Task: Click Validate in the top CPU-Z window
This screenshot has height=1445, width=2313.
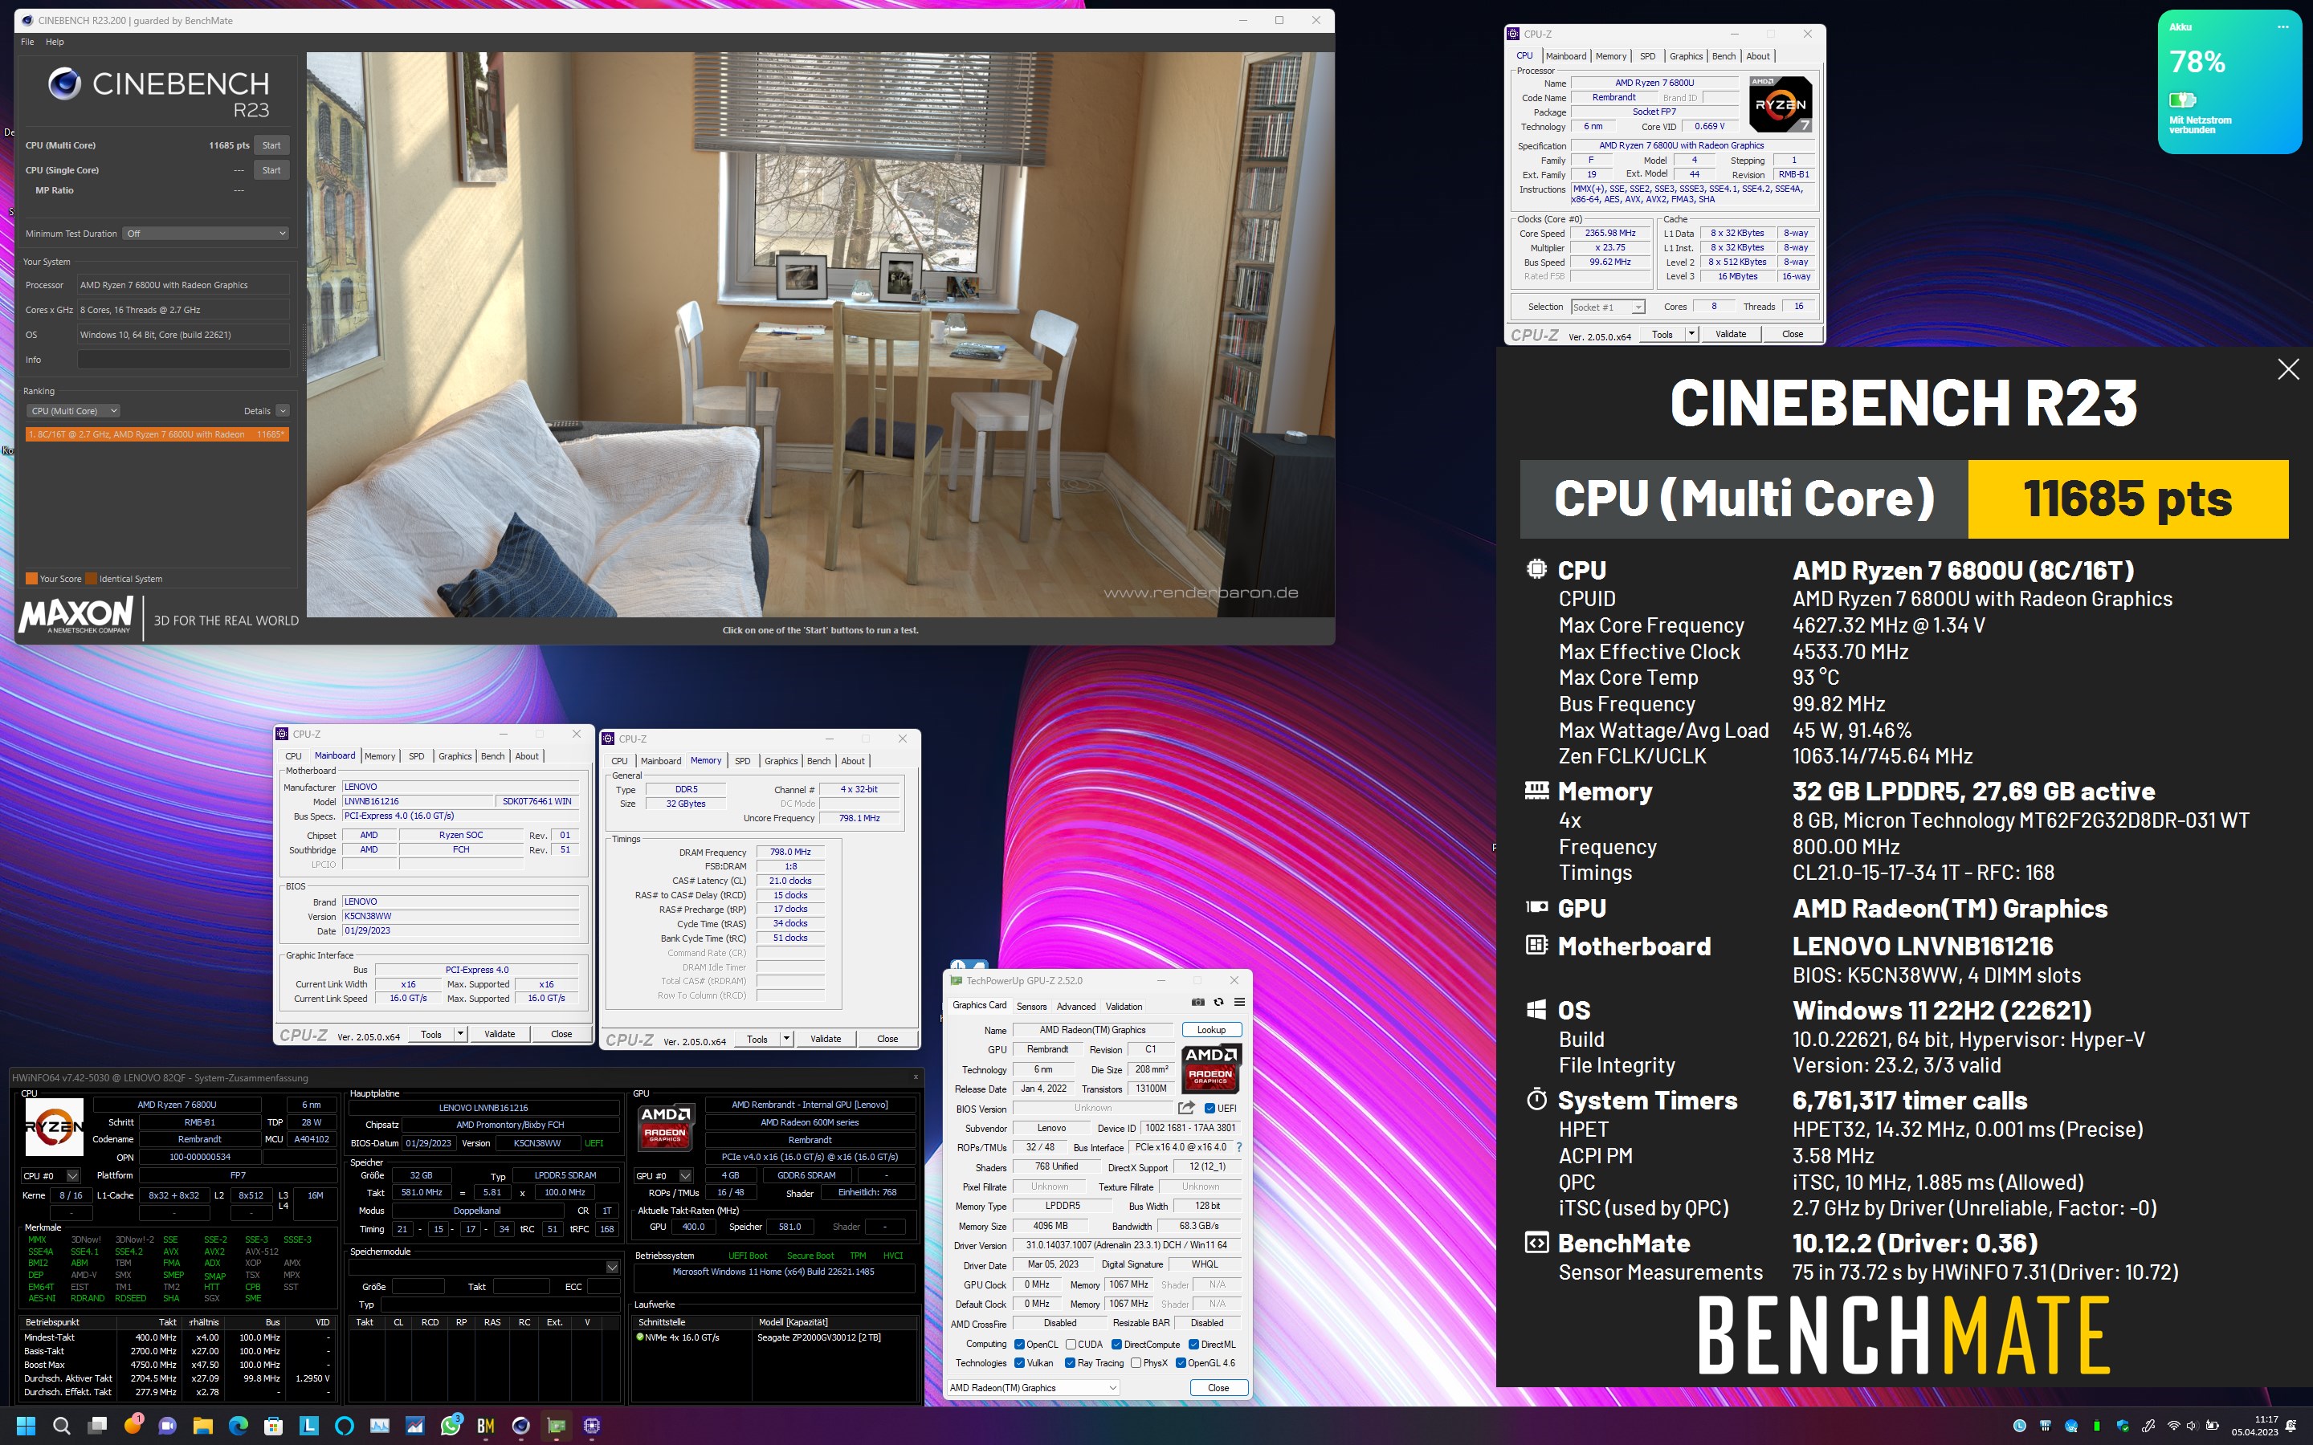Action: click(1730, 333)
